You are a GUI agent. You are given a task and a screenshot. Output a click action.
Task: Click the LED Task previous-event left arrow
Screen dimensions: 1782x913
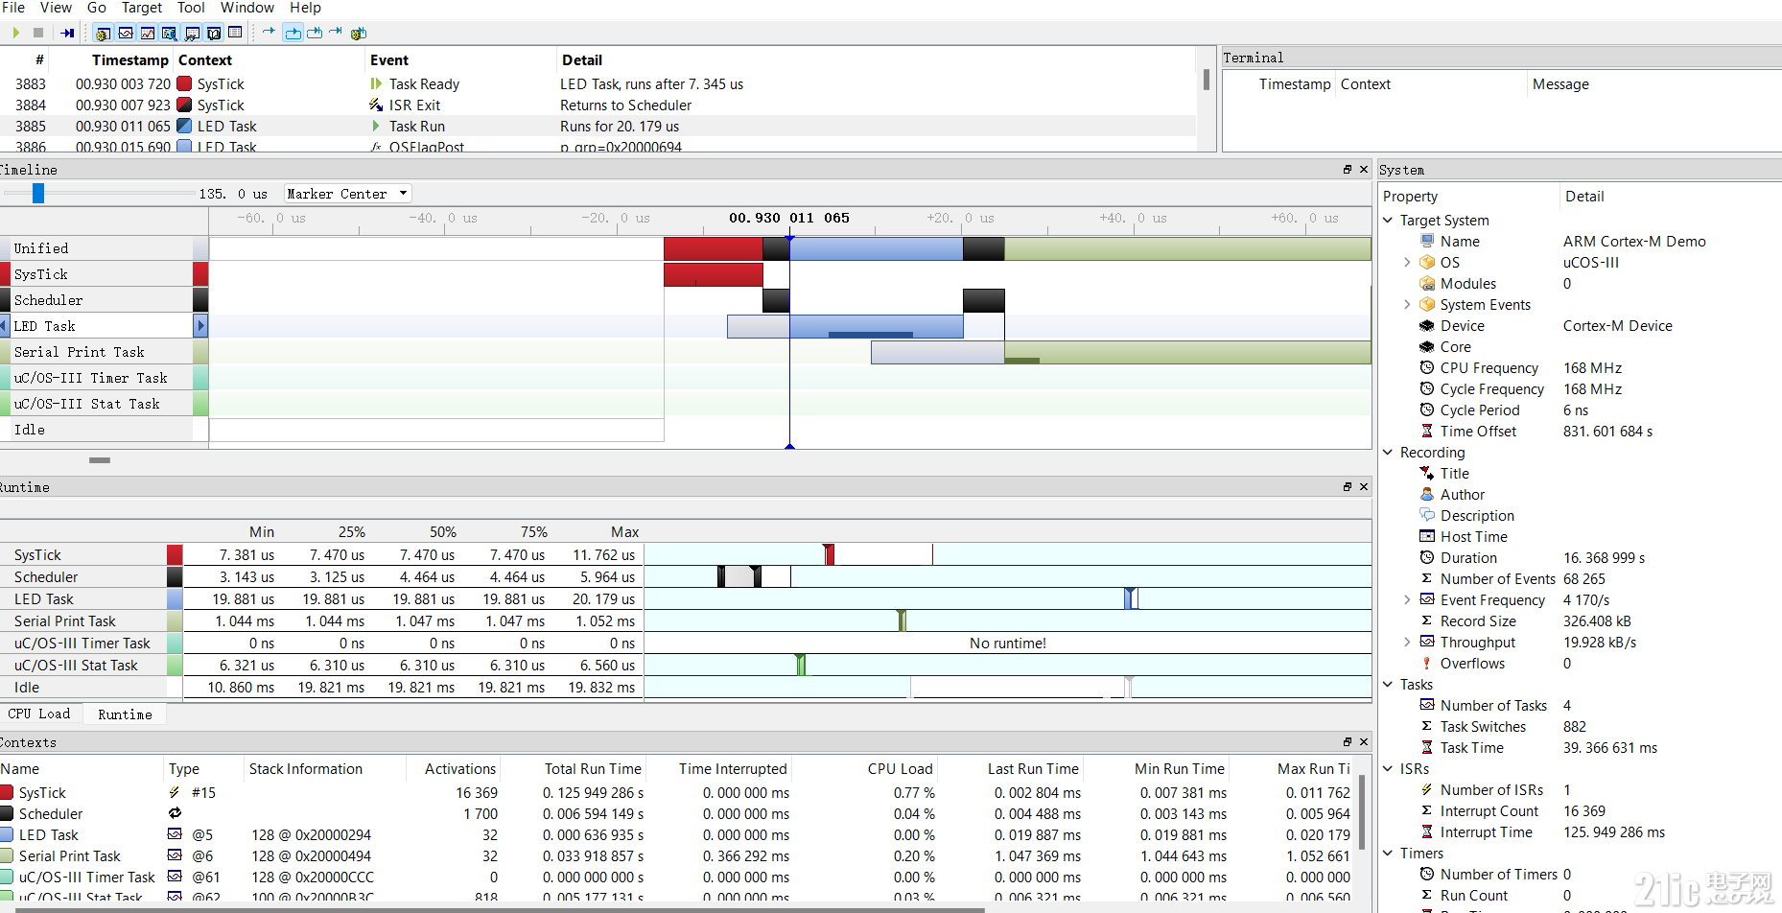4,326
